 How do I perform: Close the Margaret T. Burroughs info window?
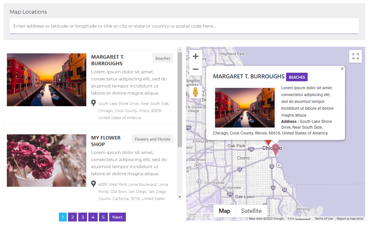342,69
